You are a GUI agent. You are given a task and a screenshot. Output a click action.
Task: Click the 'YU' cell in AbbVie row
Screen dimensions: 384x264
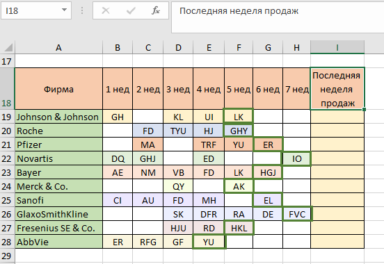pyautogui.click(x=209, y=242)
